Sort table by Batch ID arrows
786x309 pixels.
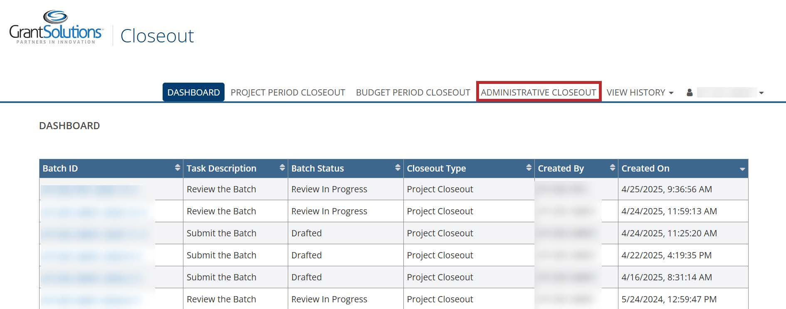(178, 168)
